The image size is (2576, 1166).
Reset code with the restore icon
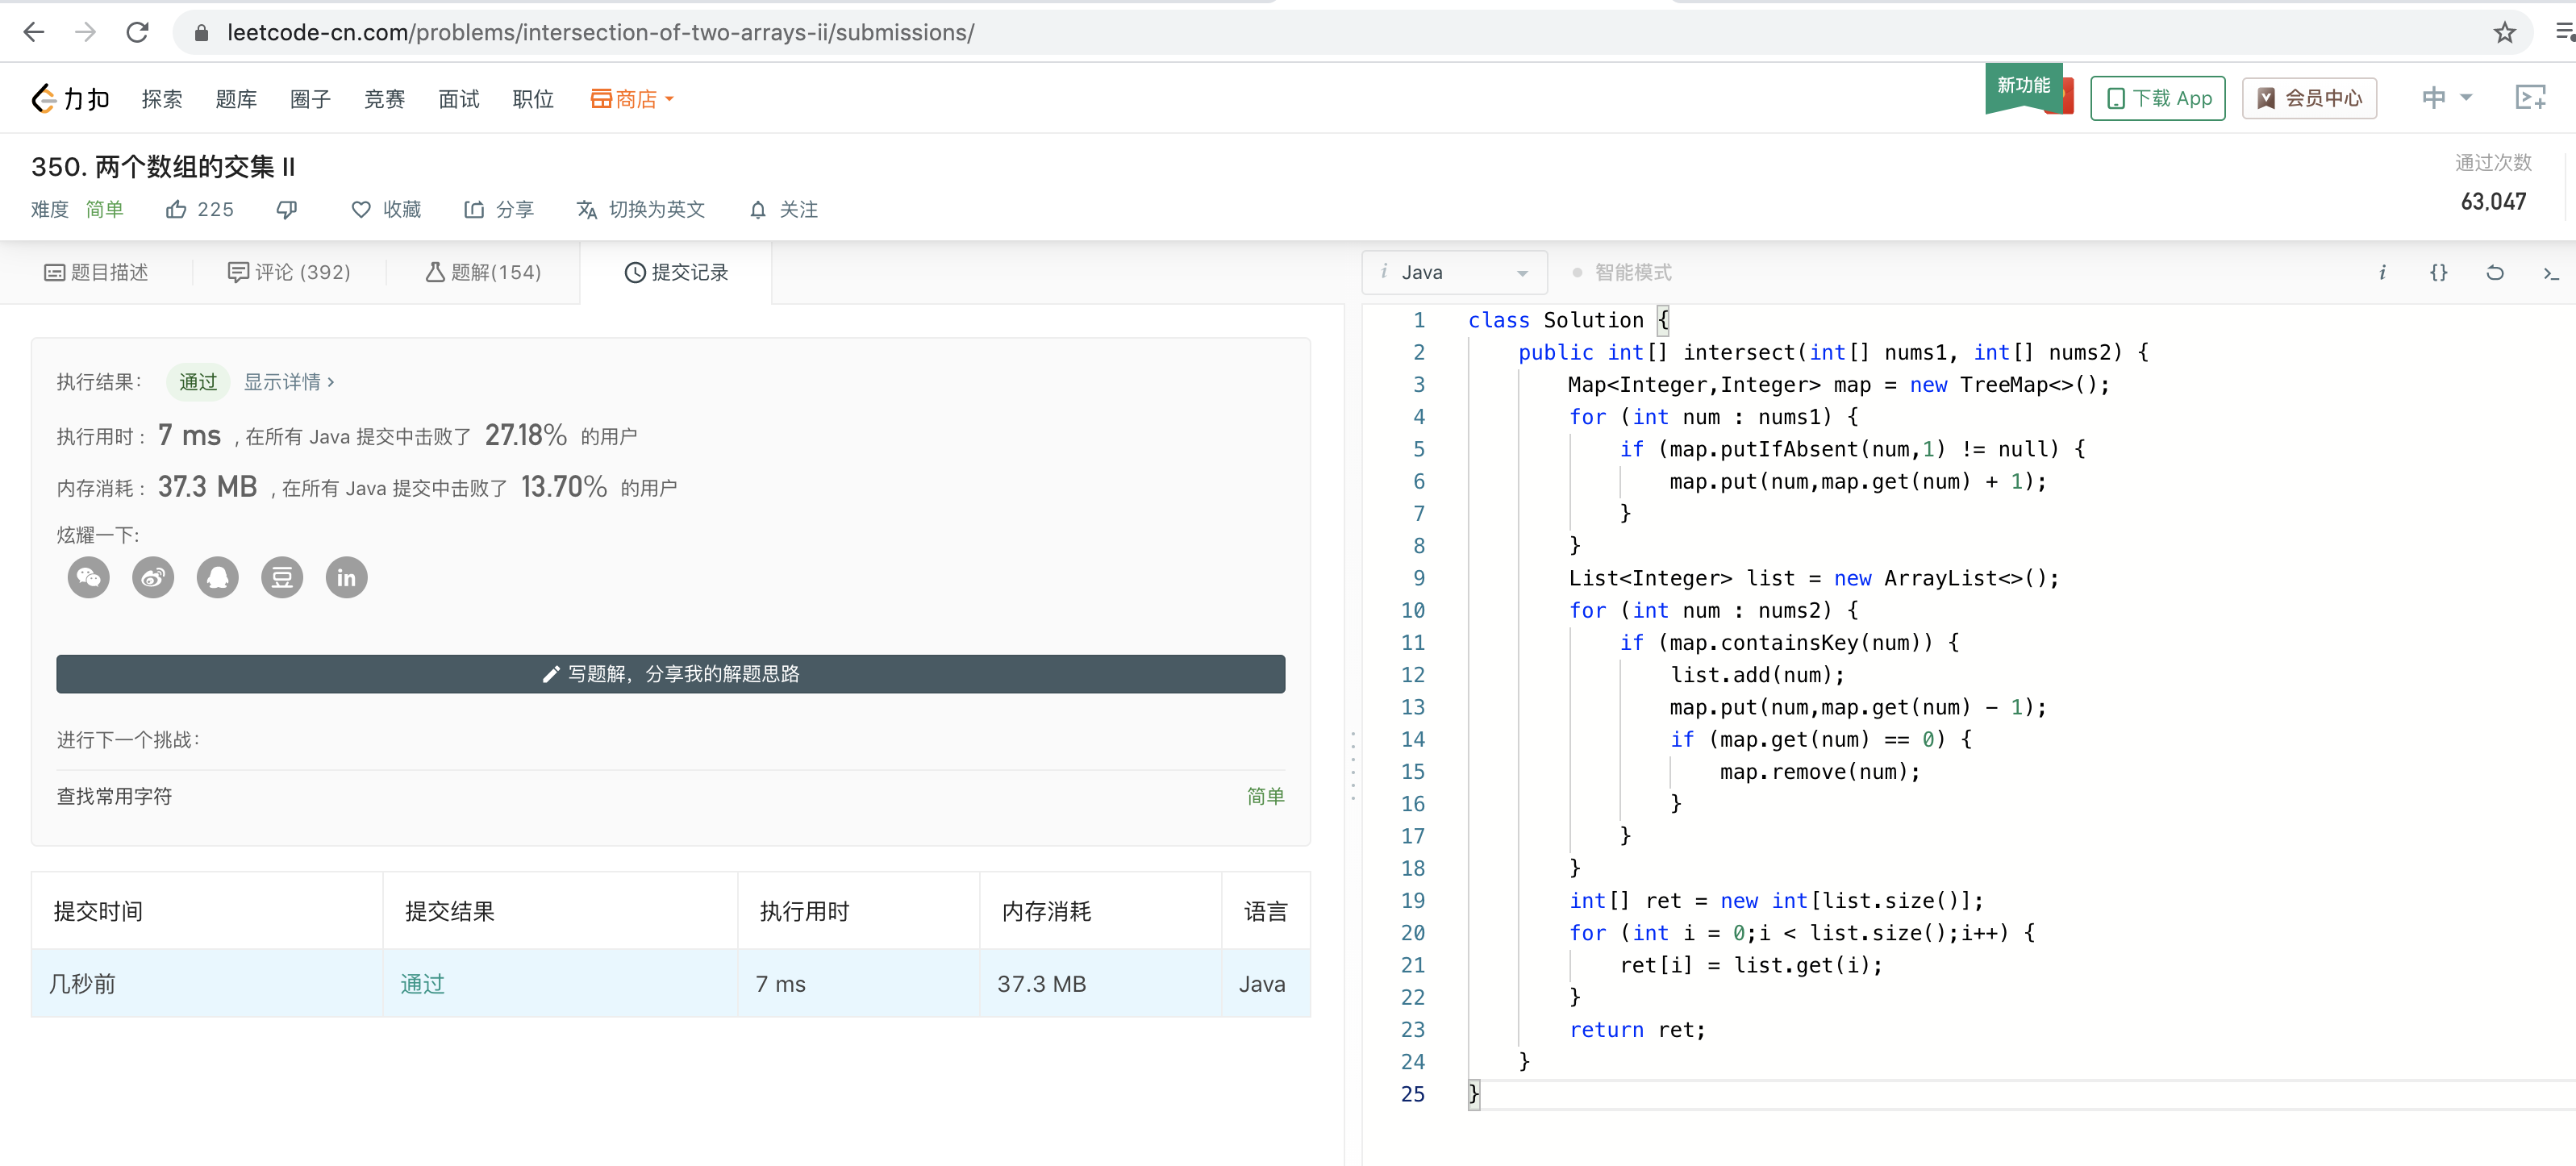click(2495, 272)
